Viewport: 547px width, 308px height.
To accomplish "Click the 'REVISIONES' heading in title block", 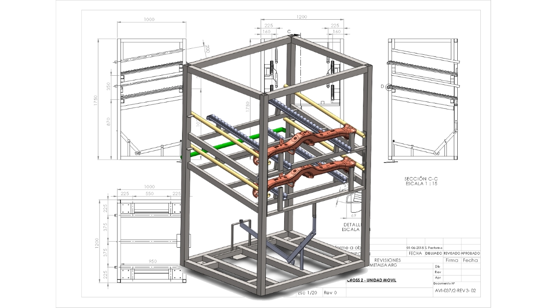I will tap(387, 260).
